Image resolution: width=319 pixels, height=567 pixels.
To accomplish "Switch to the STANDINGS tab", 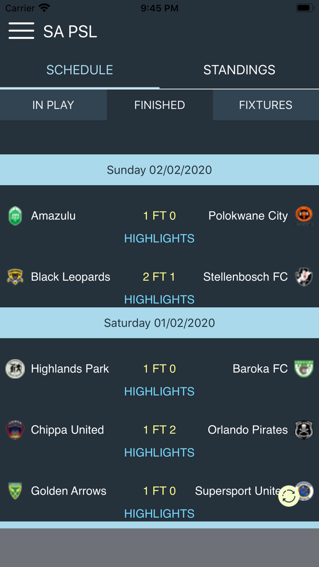I will (239, 70).
